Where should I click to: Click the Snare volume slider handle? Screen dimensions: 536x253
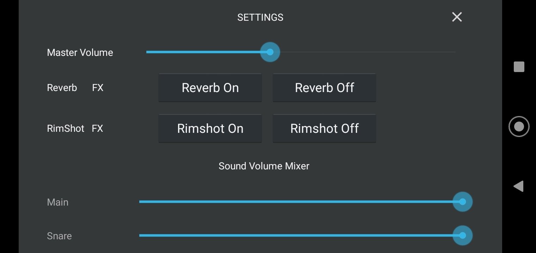462,235
